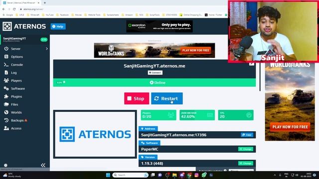Click the TPS 20 stat card
Viewport: 319px width, 179px height.
coord(236,115)
